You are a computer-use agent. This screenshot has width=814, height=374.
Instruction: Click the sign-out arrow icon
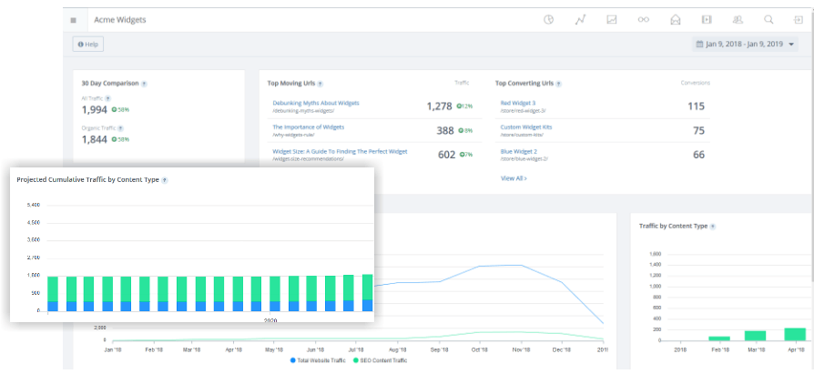(x=799, y=20)
